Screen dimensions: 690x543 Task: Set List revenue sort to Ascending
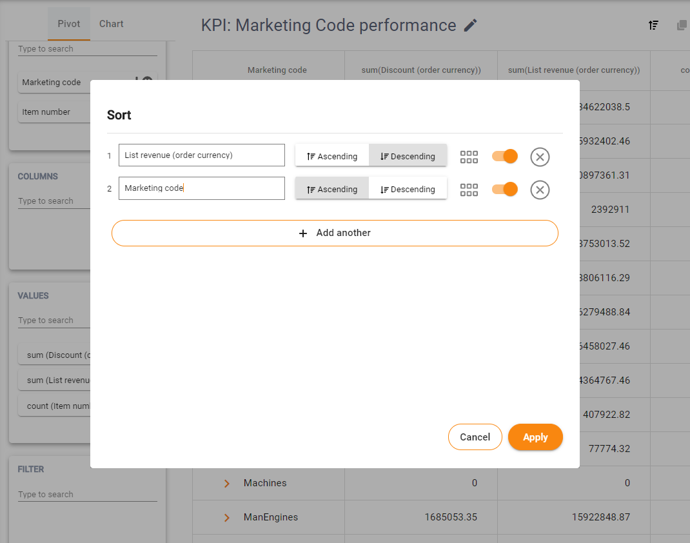[x=332, y=156]
